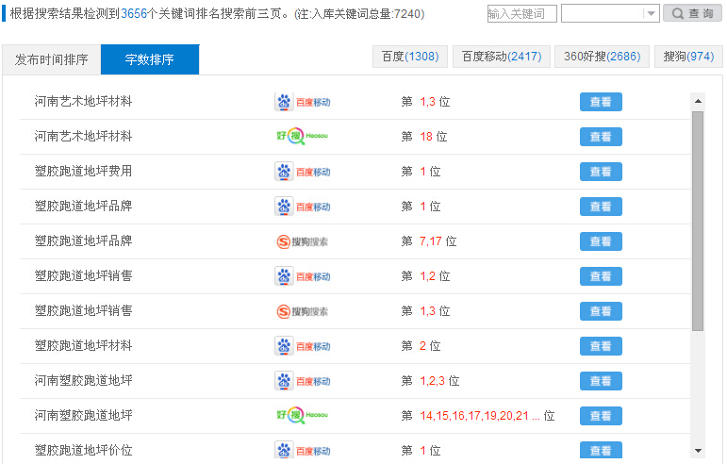Click the vertical scrollbar thumb
The image size is (727, 464).
pyautogui.click(x=698, y=221)
